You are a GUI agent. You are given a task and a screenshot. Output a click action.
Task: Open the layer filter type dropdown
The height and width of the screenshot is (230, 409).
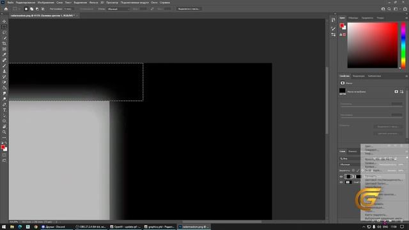coord(350,158)
